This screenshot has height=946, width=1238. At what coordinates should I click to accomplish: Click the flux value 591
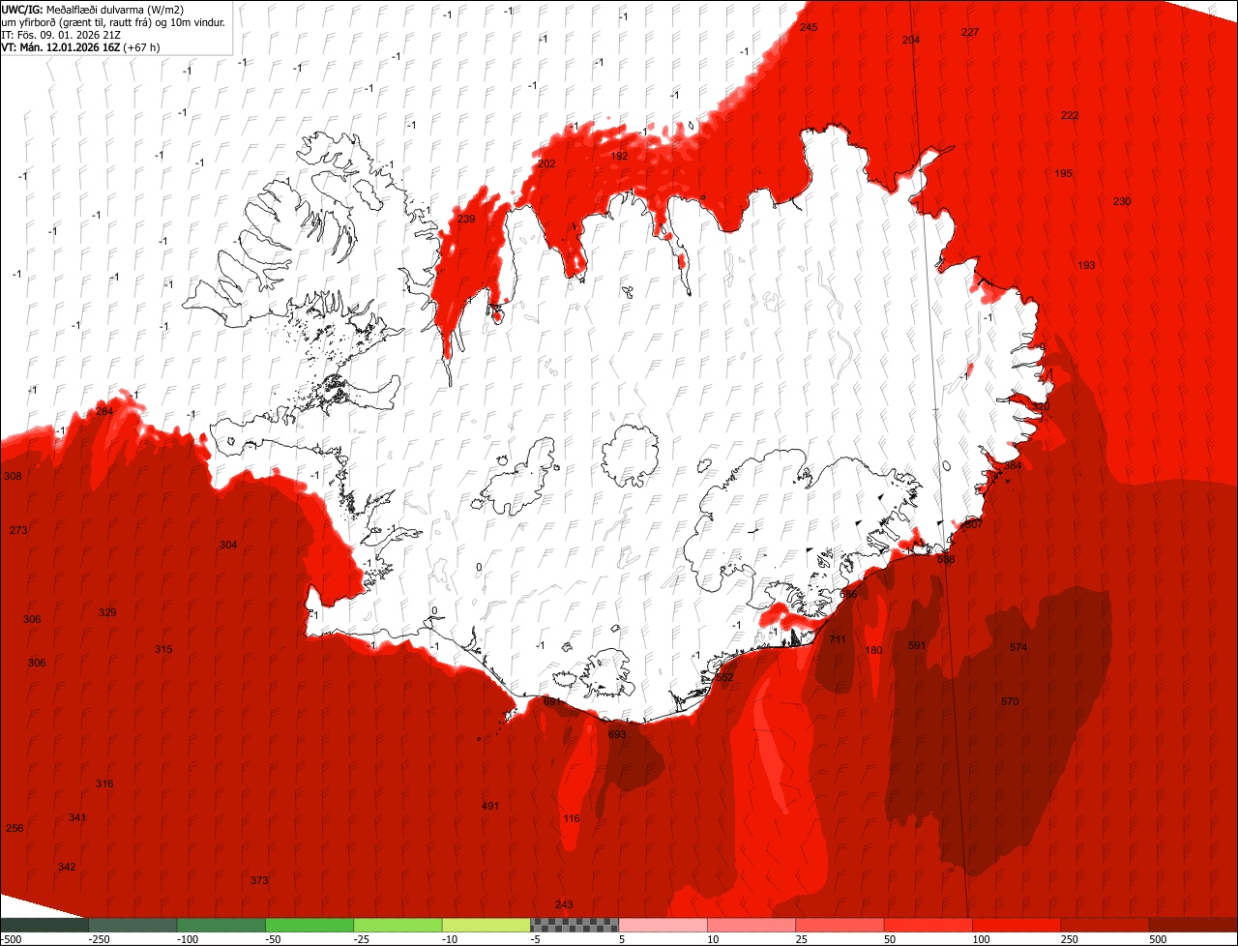pos(917,645)
